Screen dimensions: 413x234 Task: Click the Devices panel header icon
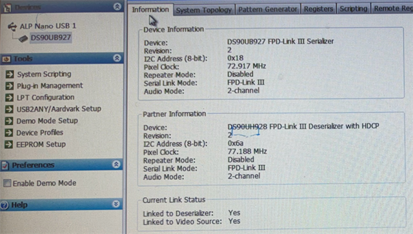tap(7, 8)
